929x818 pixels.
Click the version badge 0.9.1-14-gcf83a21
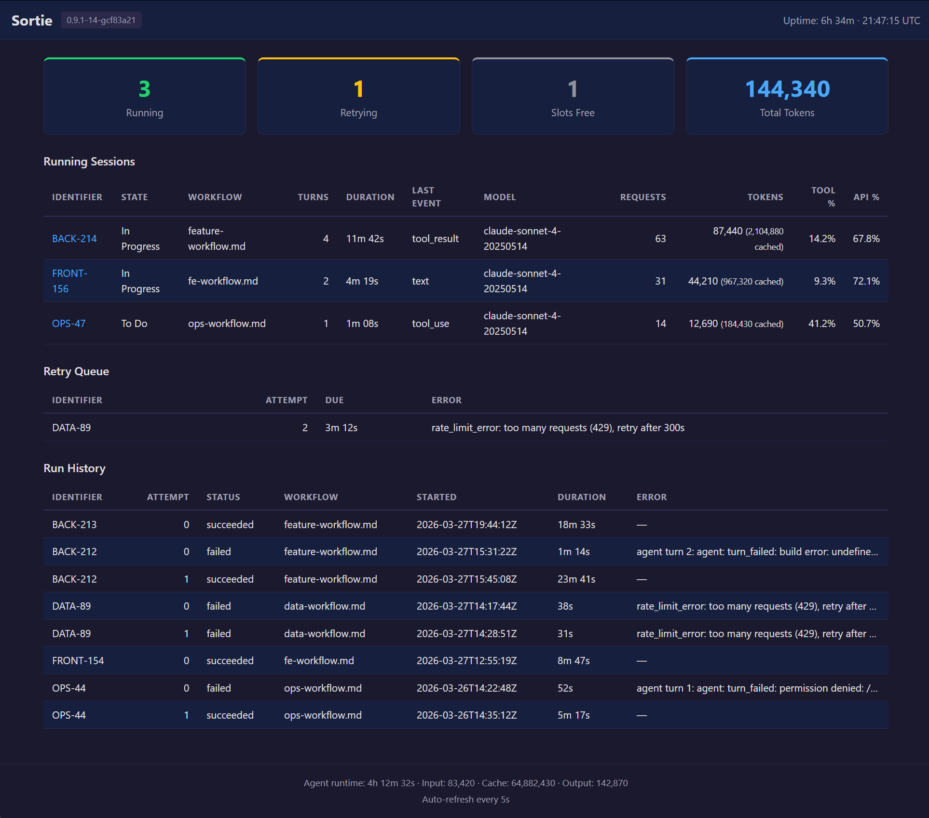(x=101, y=20)
